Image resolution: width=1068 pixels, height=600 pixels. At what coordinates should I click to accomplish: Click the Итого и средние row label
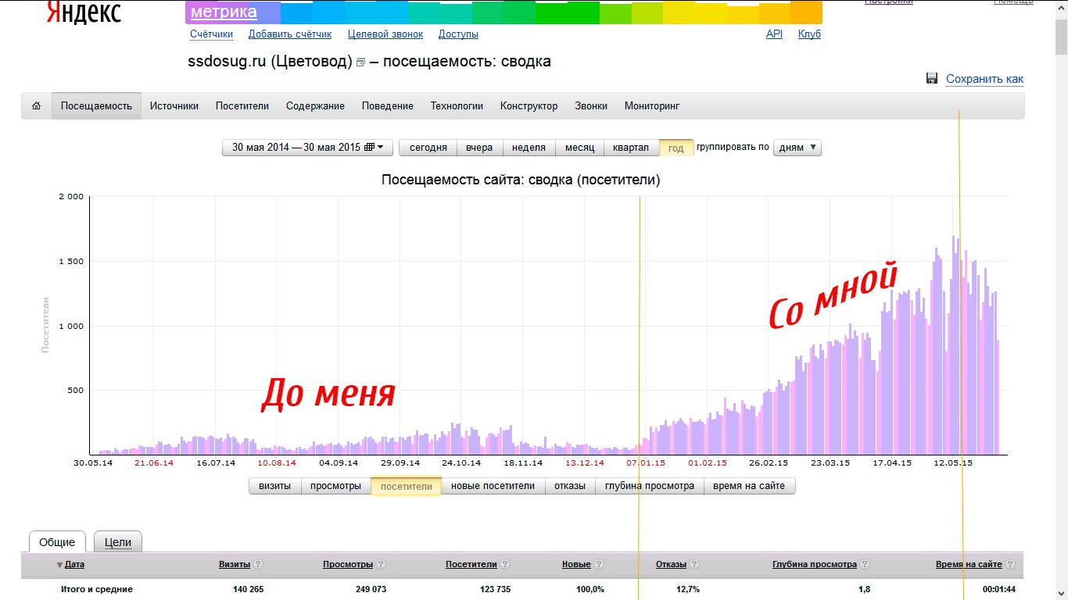97,589
